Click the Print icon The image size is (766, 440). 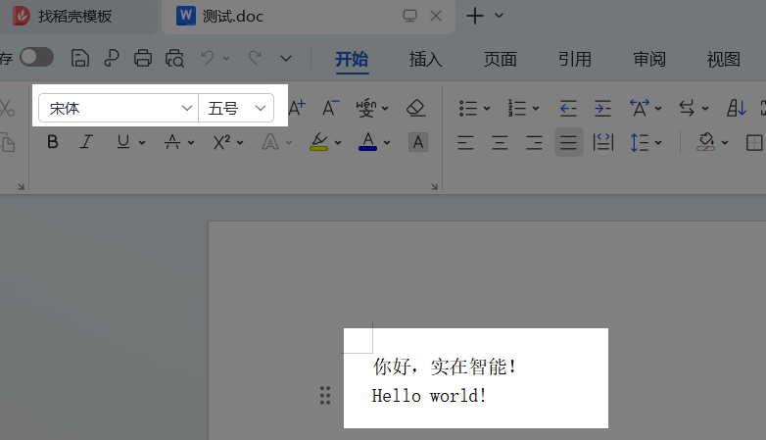143,58
